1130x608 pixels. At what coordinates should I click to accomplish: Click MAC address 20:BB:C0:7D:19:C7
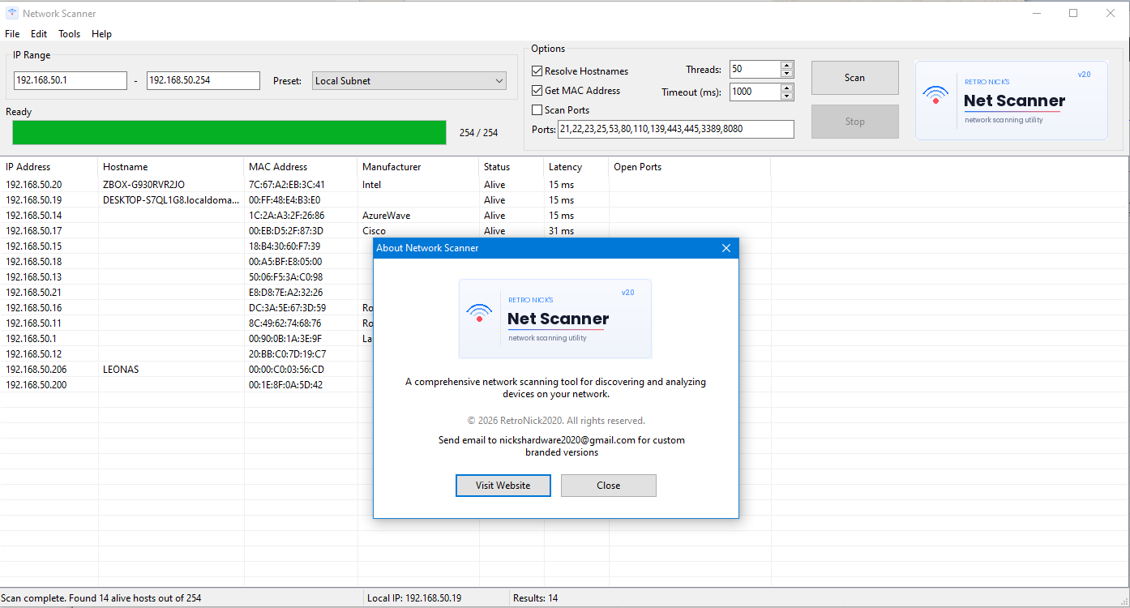[x=287, y=354]
